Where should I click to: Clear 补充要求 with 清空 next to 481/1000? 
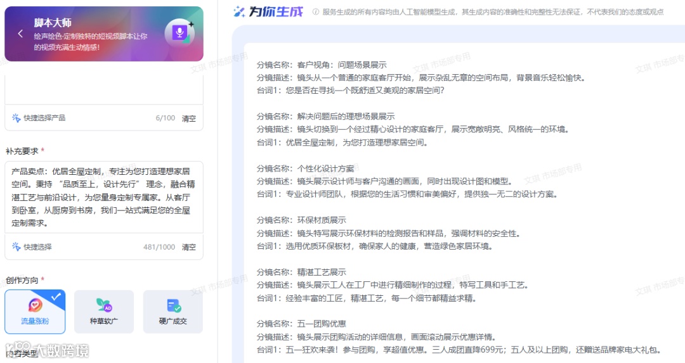pos(189,247)
